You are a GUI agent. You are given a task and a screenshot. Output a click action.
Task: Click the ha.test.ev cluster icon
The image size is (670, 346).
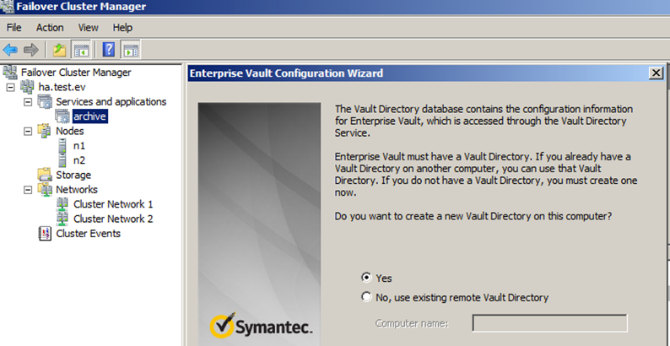(28, 87)
